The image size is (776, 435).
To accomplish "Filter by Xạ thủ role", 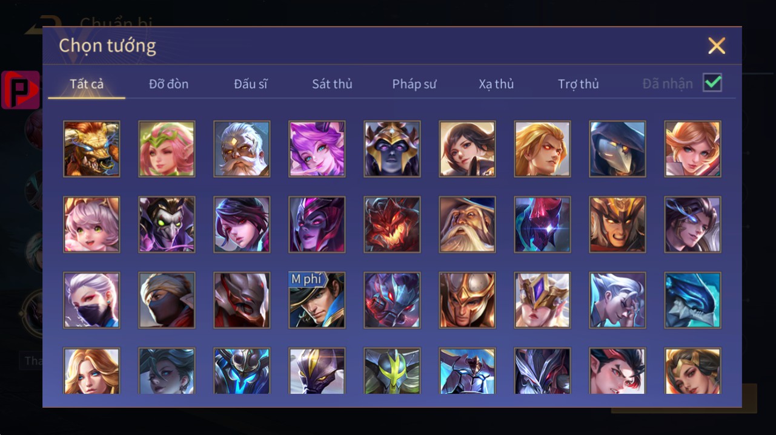I will [x=496, y=84].
